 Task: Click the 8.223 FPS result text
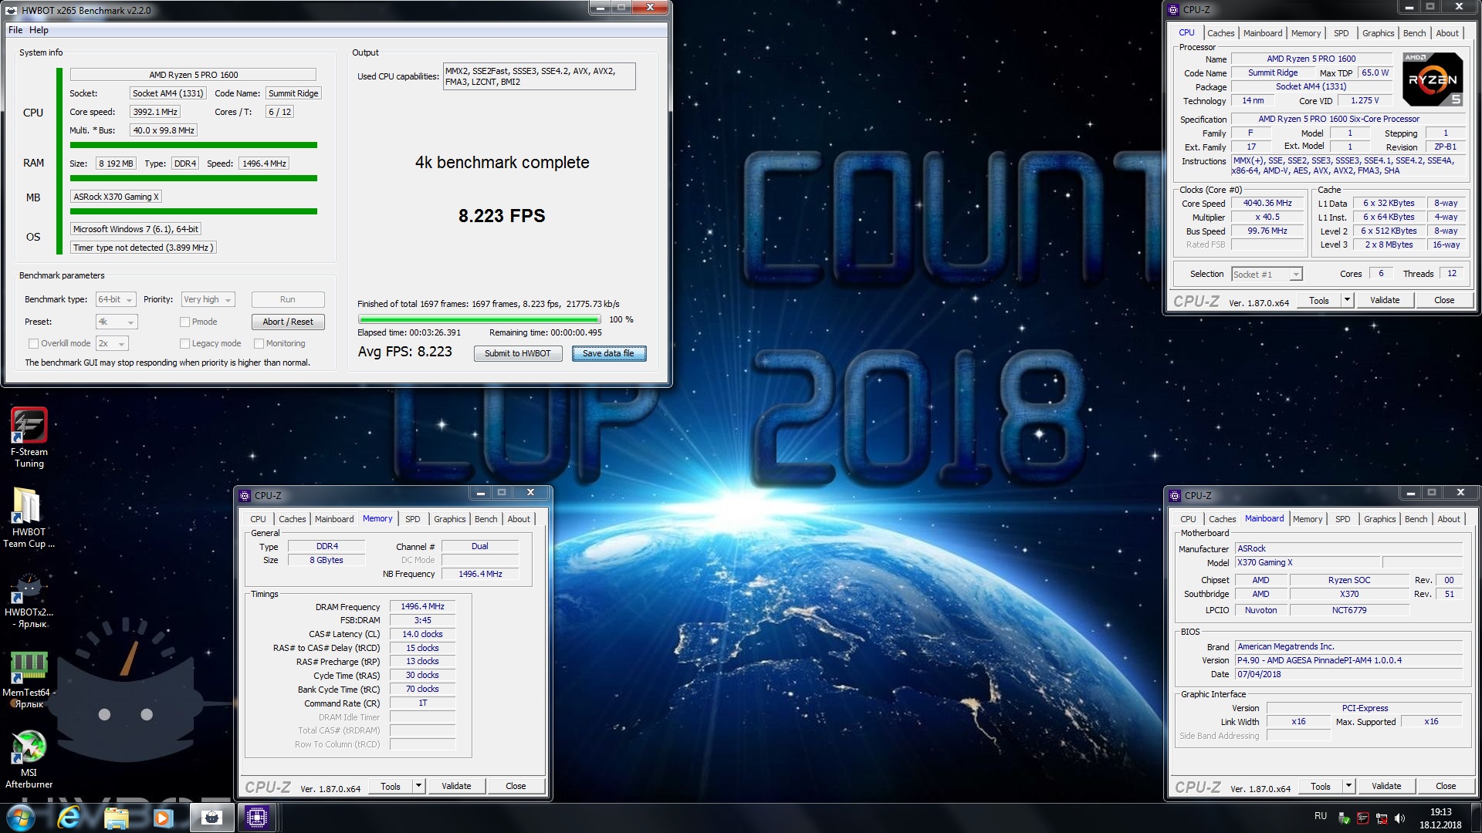[502, 216]
